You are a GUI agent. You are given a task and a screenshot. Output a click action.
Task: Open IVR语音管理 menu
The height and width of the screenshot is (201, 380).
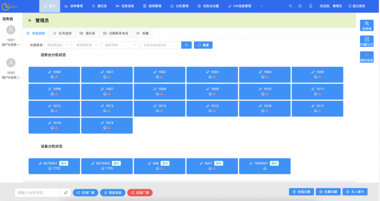coord(239,6)
